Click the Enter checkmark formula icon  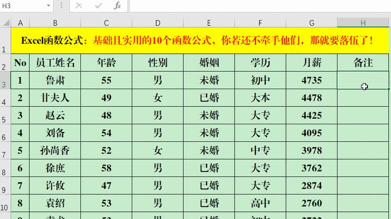coord(98,5)
